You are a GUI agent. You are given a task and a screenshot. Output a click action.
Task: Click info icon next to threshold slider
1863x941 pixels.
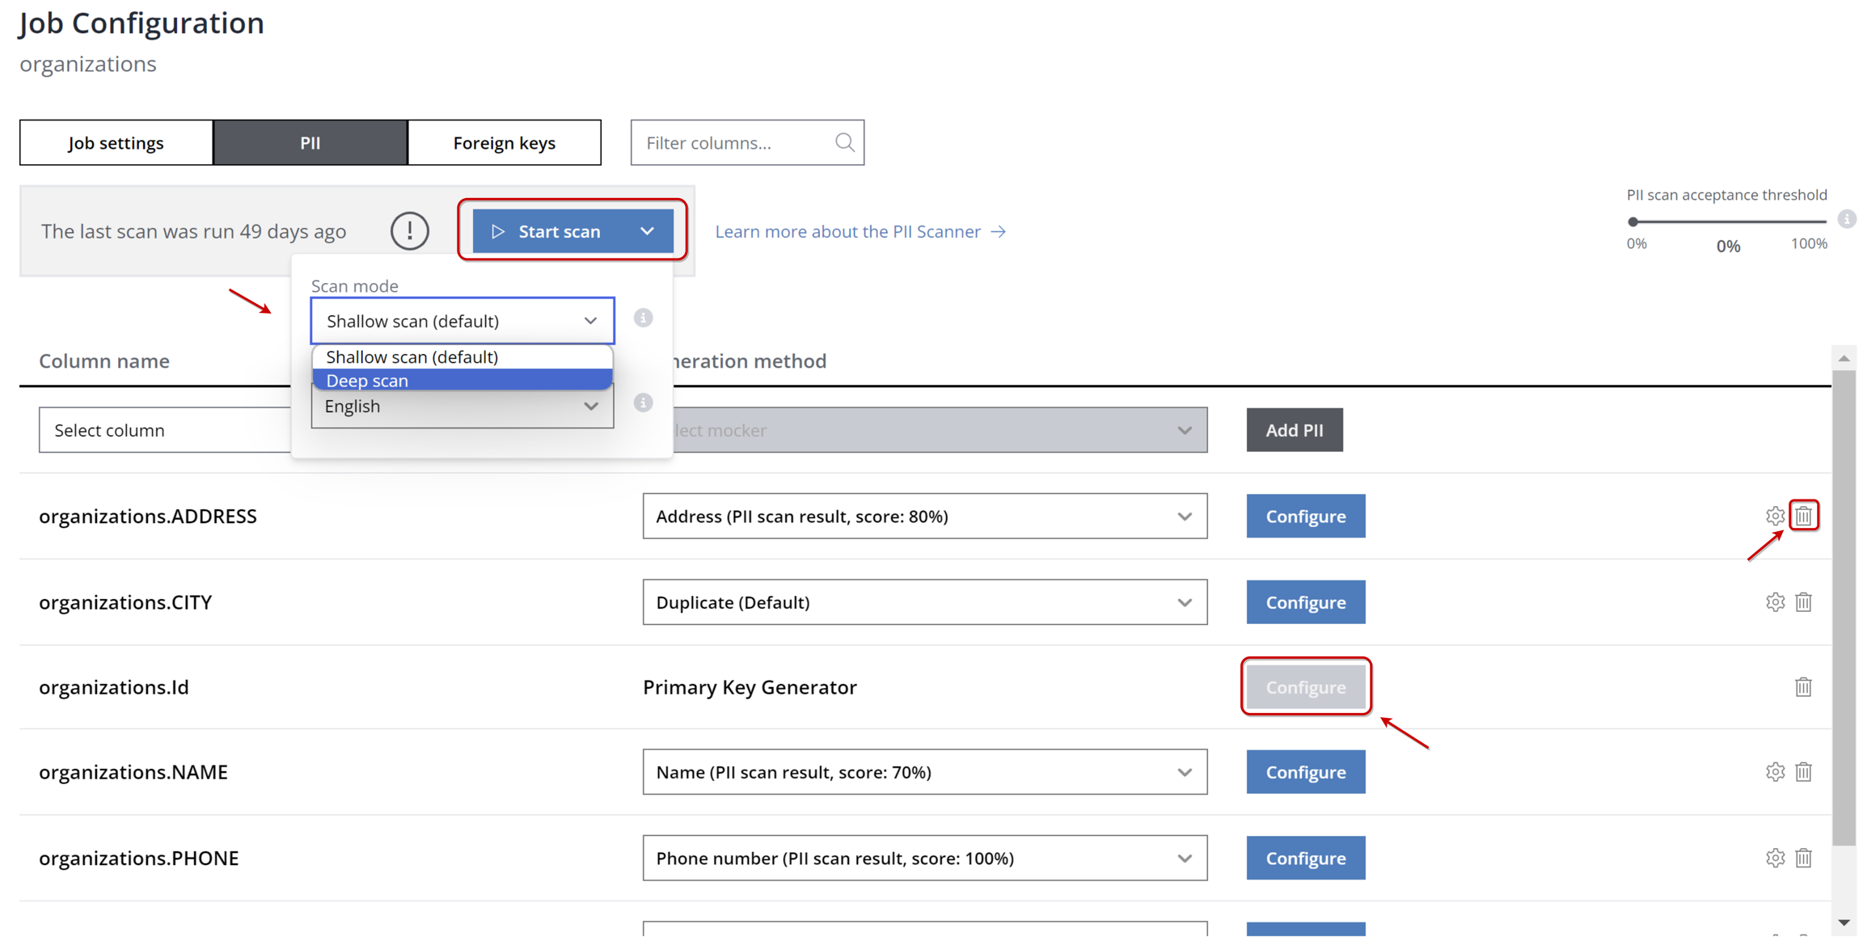[1846, 219]
